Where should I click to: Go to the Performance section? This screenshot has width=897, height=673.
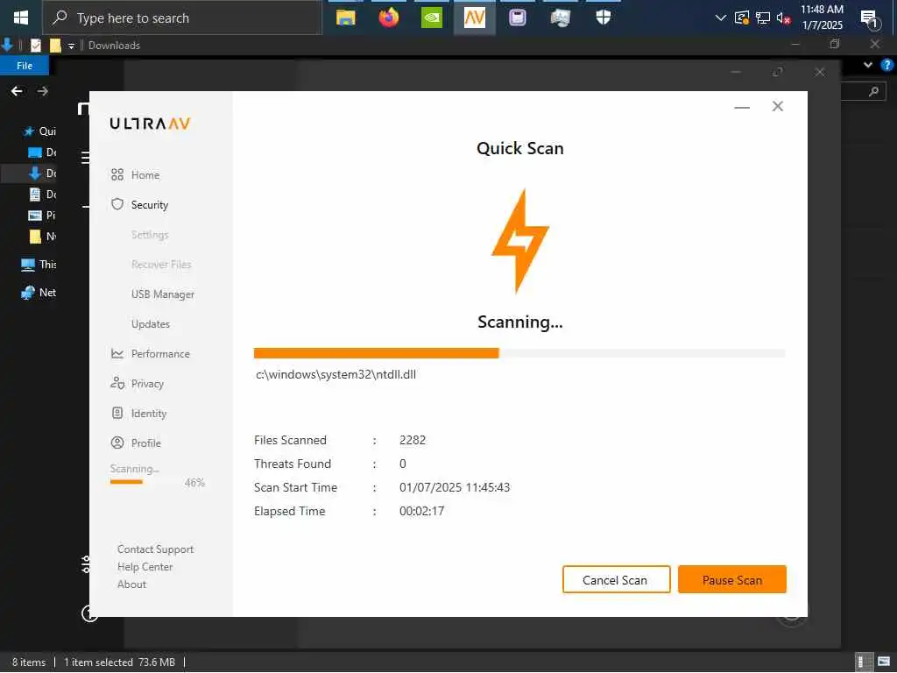click(160, 354)
